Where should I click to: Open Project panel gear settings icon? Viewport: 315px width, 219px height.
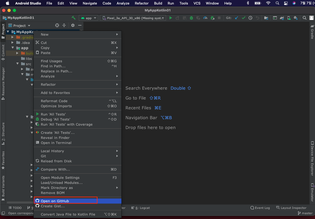point(73,25)
